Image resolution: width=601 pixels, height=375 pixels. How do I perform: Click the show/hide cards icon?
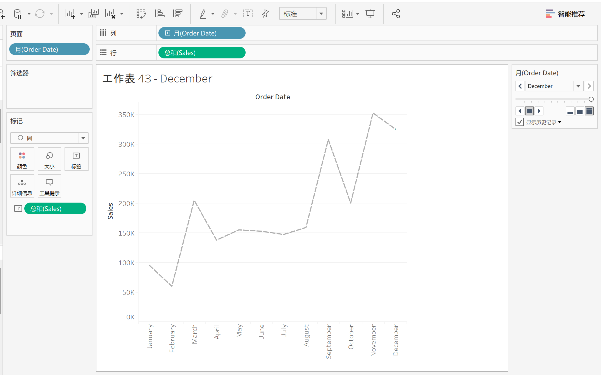348,14
